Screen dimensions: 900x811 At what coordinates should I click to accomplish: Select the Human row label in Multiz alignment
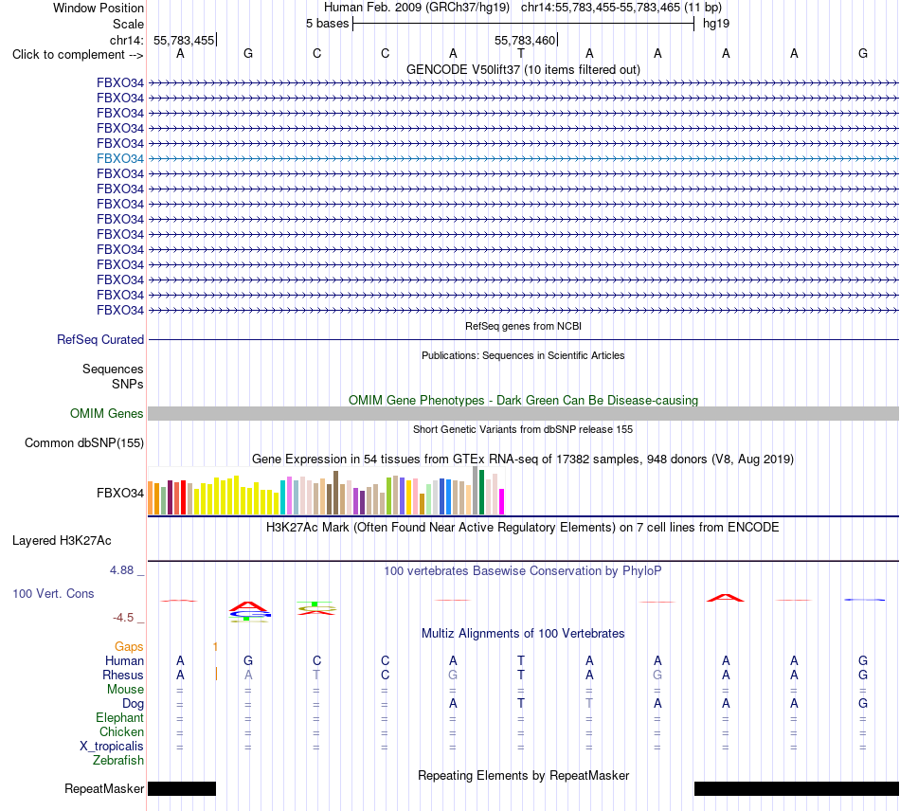[x=124, y=660]
